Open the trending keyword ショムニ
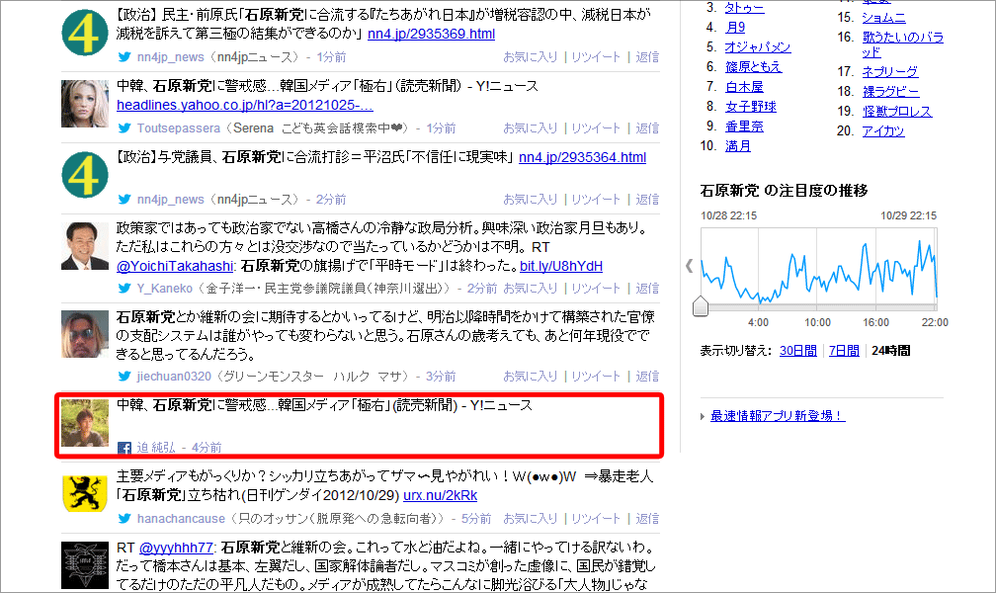The width and height of the screenshot is (996, 593). coord(884,18)
